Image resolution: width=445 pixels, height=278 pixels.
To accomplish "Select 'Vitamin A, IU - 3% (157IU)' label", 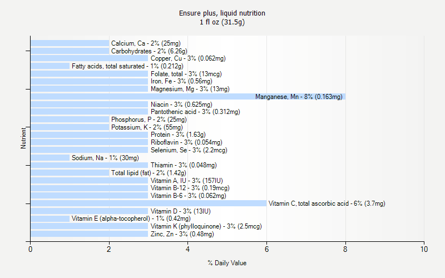I will (x=187, y=181).
